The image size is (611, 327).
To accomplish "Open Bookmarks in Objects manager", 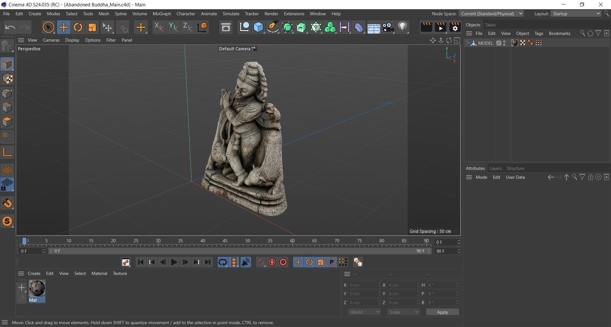I will (559, 33).
